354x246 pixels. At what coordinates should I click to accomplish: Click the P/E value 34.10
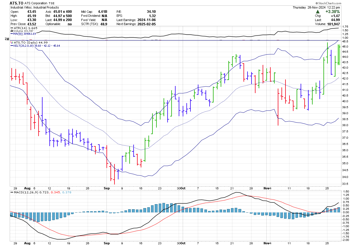pos(151,12)
